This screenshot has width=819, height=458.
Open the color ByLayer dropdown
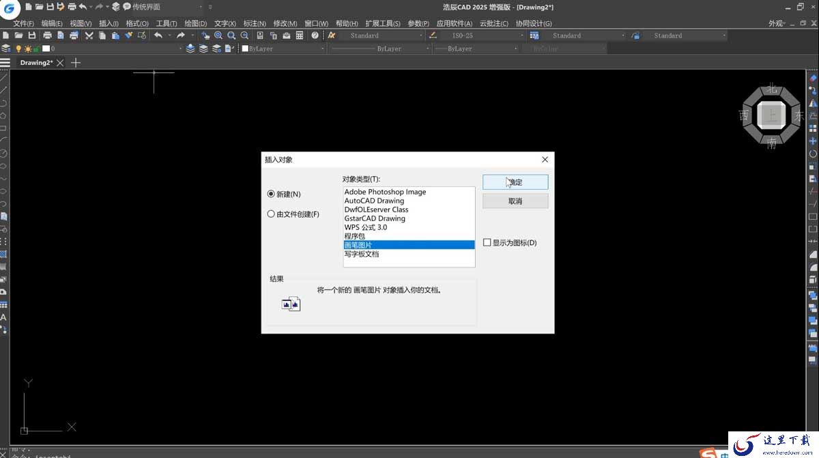click(x=283, y=49)
